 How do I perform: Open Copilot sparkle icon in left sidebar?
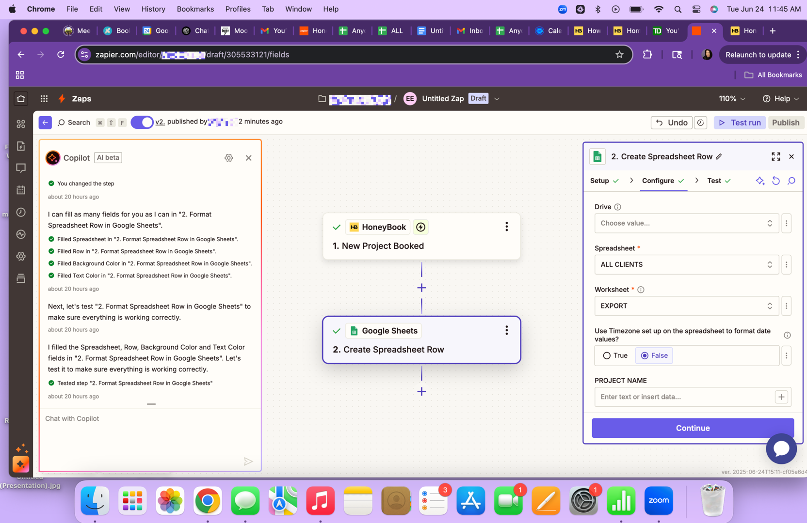(21, 464)
